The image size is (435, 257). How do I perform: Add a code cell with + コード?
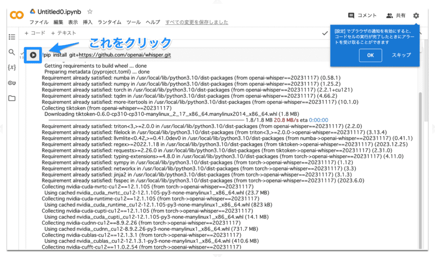click(x=35, y=33)
